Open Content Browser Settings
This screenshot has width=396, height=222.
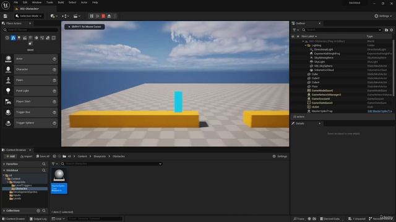(x=280, y=156)
